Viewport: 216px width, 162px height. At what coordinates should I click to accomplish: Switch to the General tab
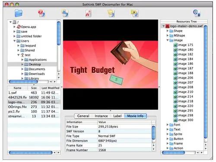click(83, 116)
